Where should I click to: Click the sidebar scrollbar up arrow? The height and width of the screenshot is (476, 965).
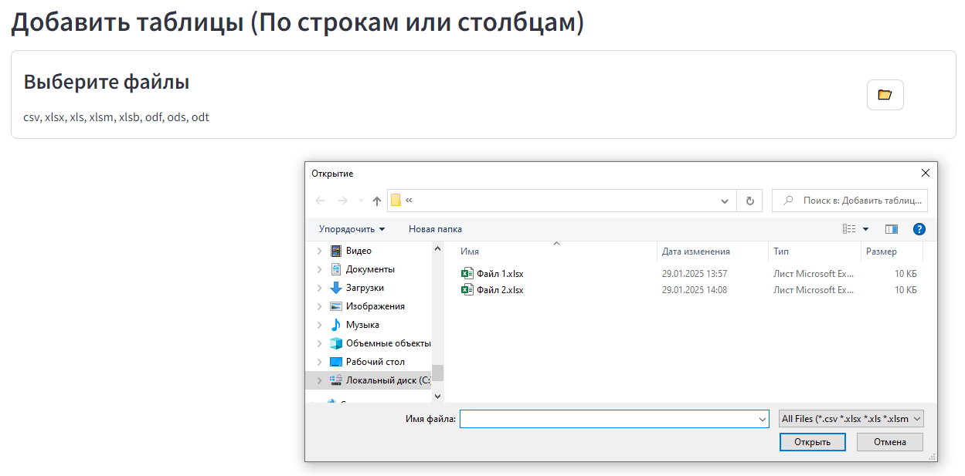coord(437,249)
